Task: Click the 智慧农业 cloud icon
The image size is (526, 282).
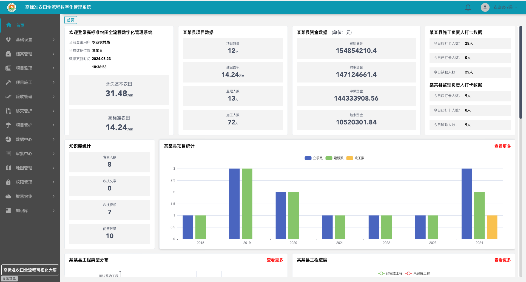Action: 8,196
